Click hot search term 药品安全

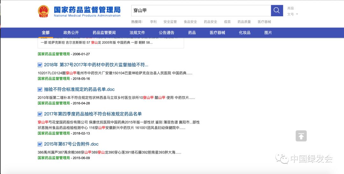pyautogui.click(x=211, y=22)
